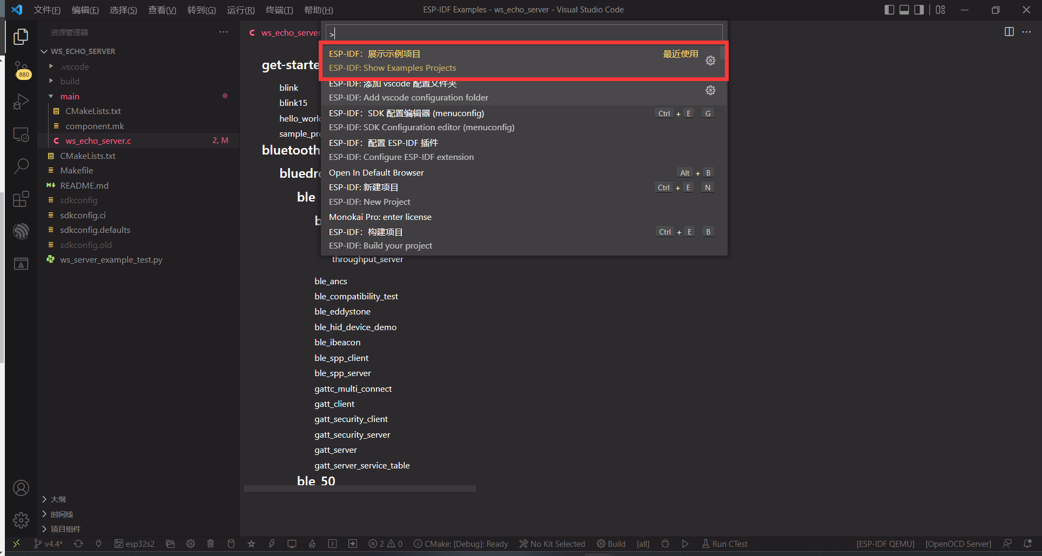Screen dimensions: 1042x556
Task: Select the COM port plug icon in status bar
Action: coord(98,544)
